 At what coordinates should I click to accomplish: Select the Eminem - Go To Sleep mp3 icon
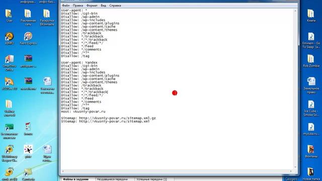[311, 40]
